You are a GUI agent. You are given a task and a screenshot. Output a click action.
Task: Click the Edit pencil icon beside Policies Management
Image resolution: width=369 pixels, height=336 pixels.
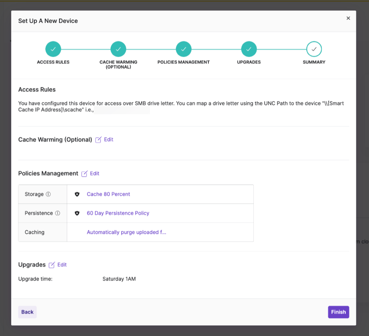(x=85, y=173)
